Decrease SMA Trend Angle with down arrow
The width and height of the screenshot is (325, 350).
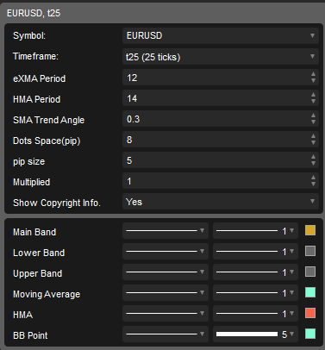coord(313,122)
